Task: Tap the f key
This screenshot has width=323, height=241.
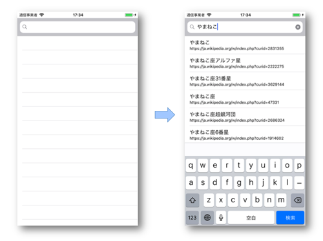Action: pos(227,183)
